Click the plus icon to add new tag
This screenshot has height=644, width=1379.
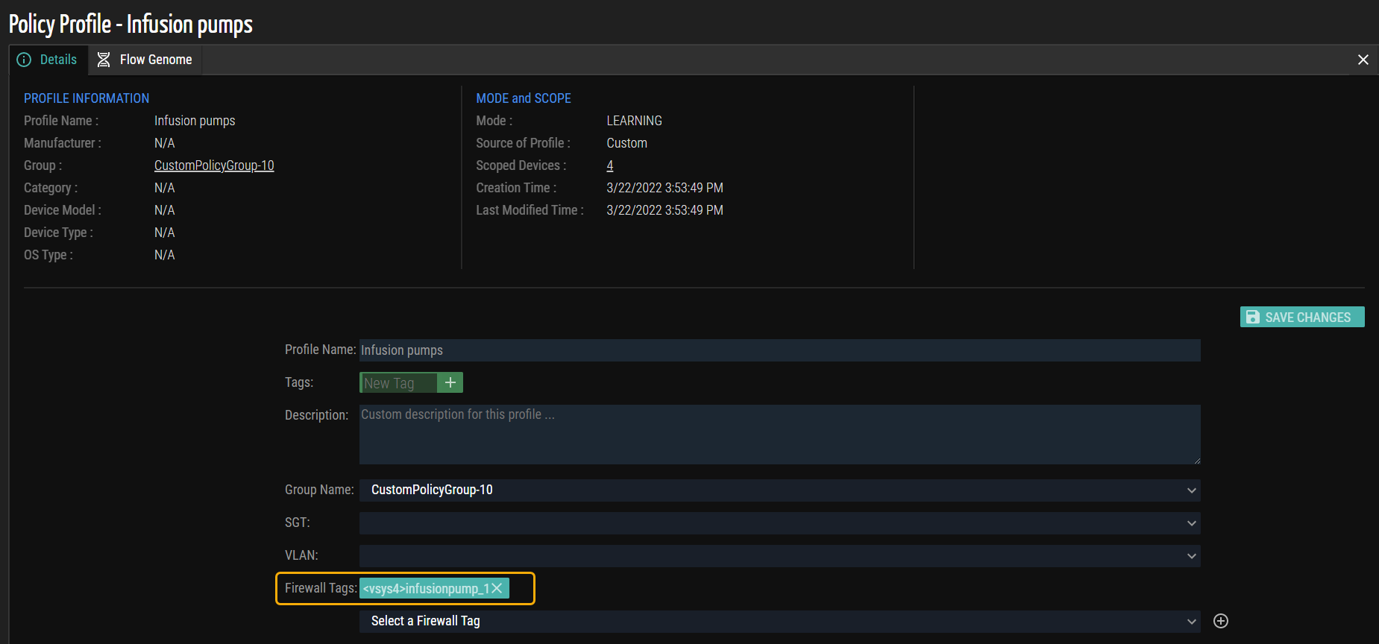tap(450, 382)
